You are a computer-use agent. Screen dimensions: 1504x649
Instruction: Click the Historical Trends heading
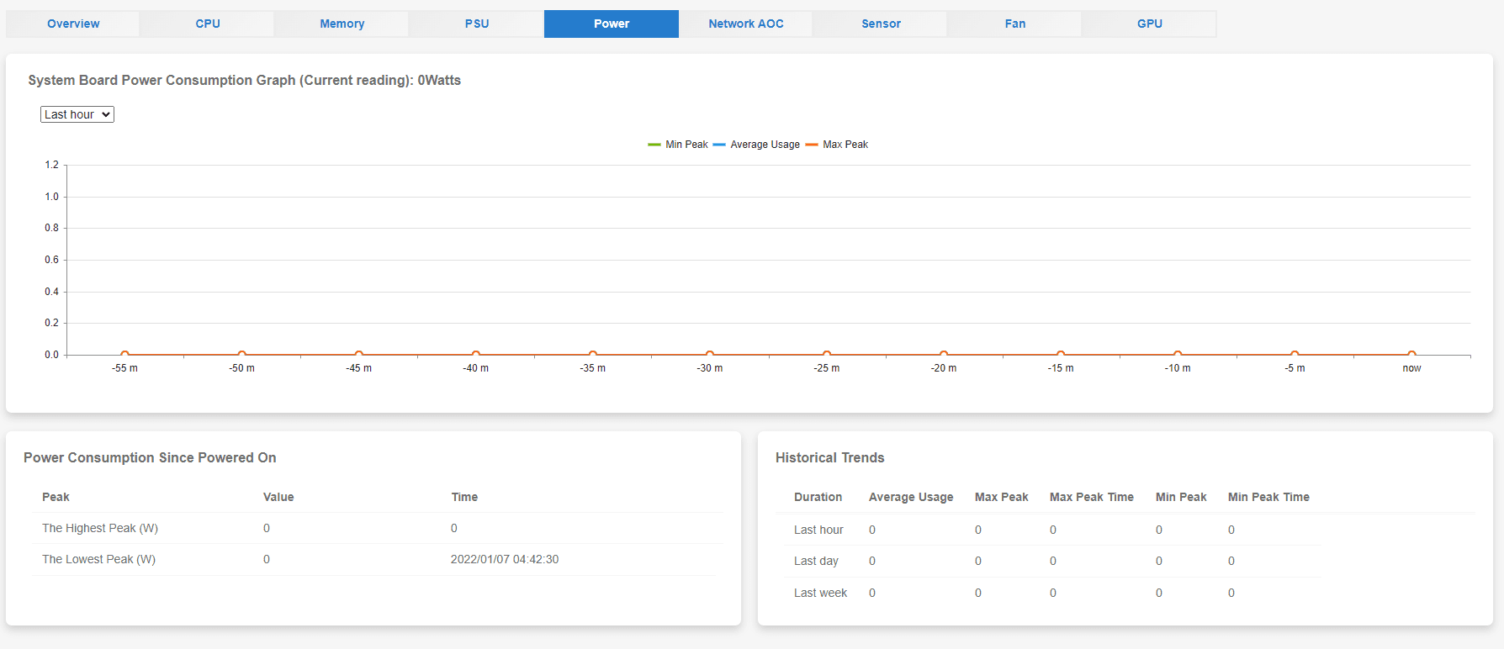point(829,457)
